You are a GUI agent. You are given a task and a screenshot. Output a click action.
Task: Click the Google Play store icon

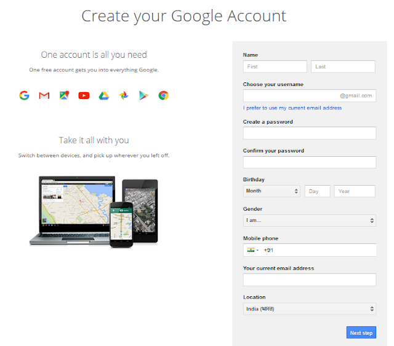click(143, 96)
